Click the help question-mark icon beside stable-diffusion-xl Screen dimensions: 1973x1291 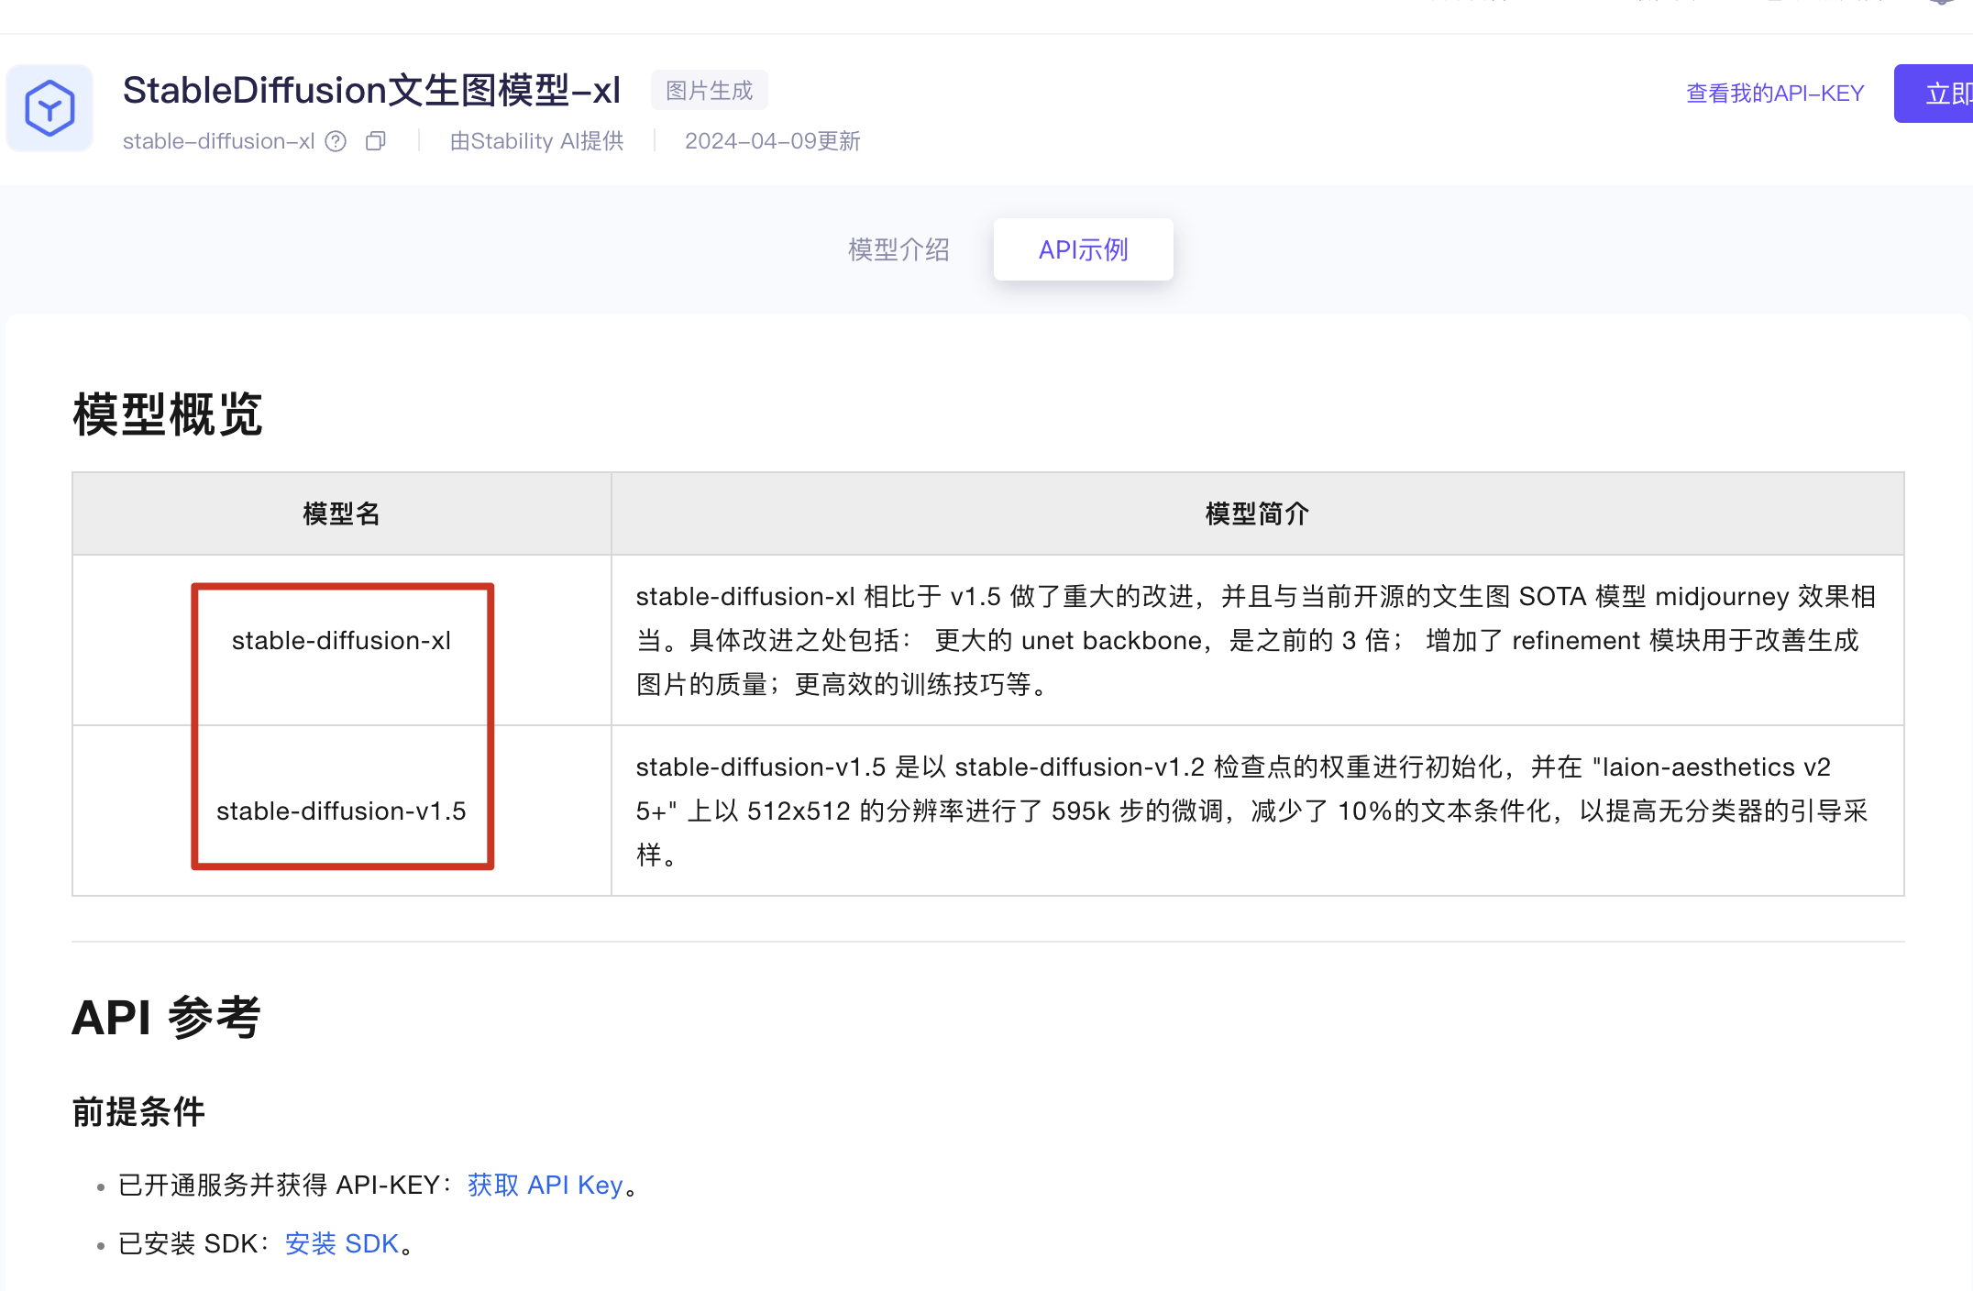point(336,141)
